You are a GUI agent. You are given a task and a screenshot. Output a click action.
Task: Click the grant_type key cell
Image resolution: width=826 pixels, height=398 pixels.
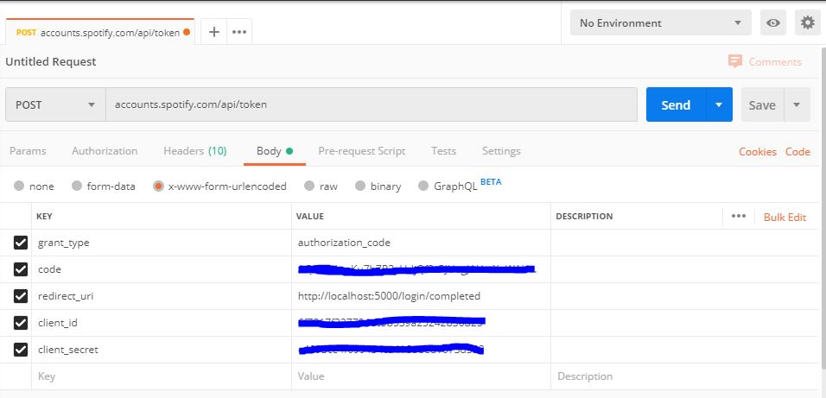(162, 243)
